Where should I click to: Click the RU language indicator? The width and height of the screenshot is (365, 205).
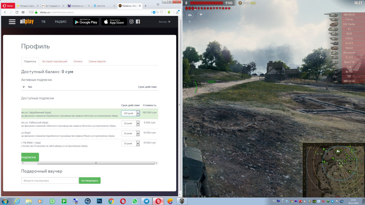[x=274, y=201]
